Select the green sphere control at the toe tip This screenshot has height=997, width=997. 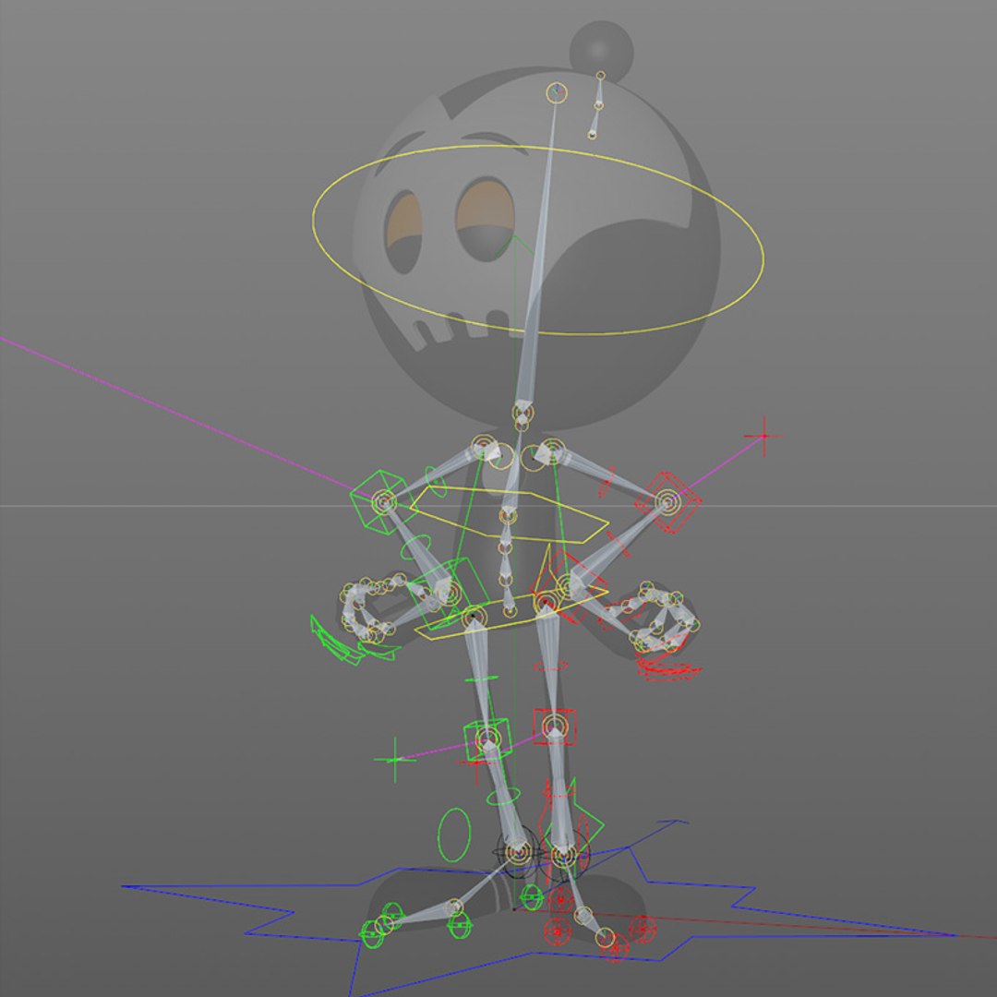pyautogui.click(x=372, y=933)
